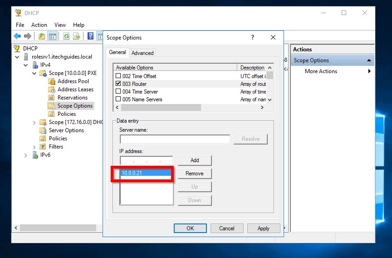Open the File menu
Viewport: 392px width, 258px height.
(x=20, y=25)
